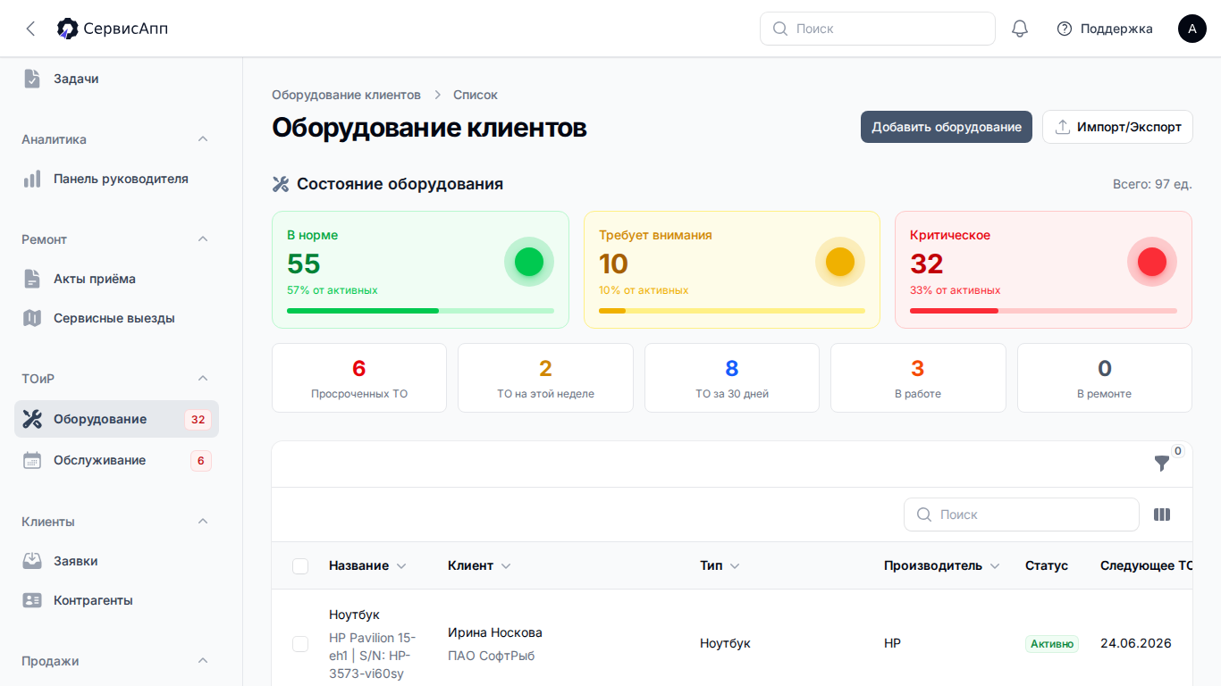Sort by Клиент column chevron
This screenshot has height=686, width=1221.
(x=506, y=566)
